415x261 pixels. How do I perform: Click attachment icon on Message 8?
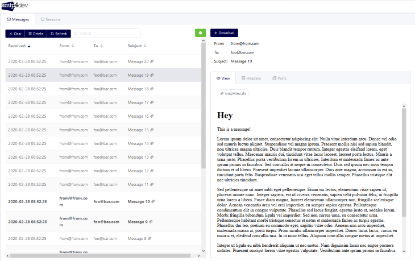click(x=150, y=238)
